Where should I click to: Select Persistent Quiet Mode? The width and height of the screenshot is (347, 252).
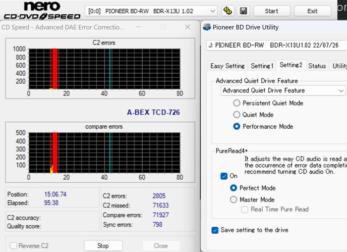(x=236, y=103)
